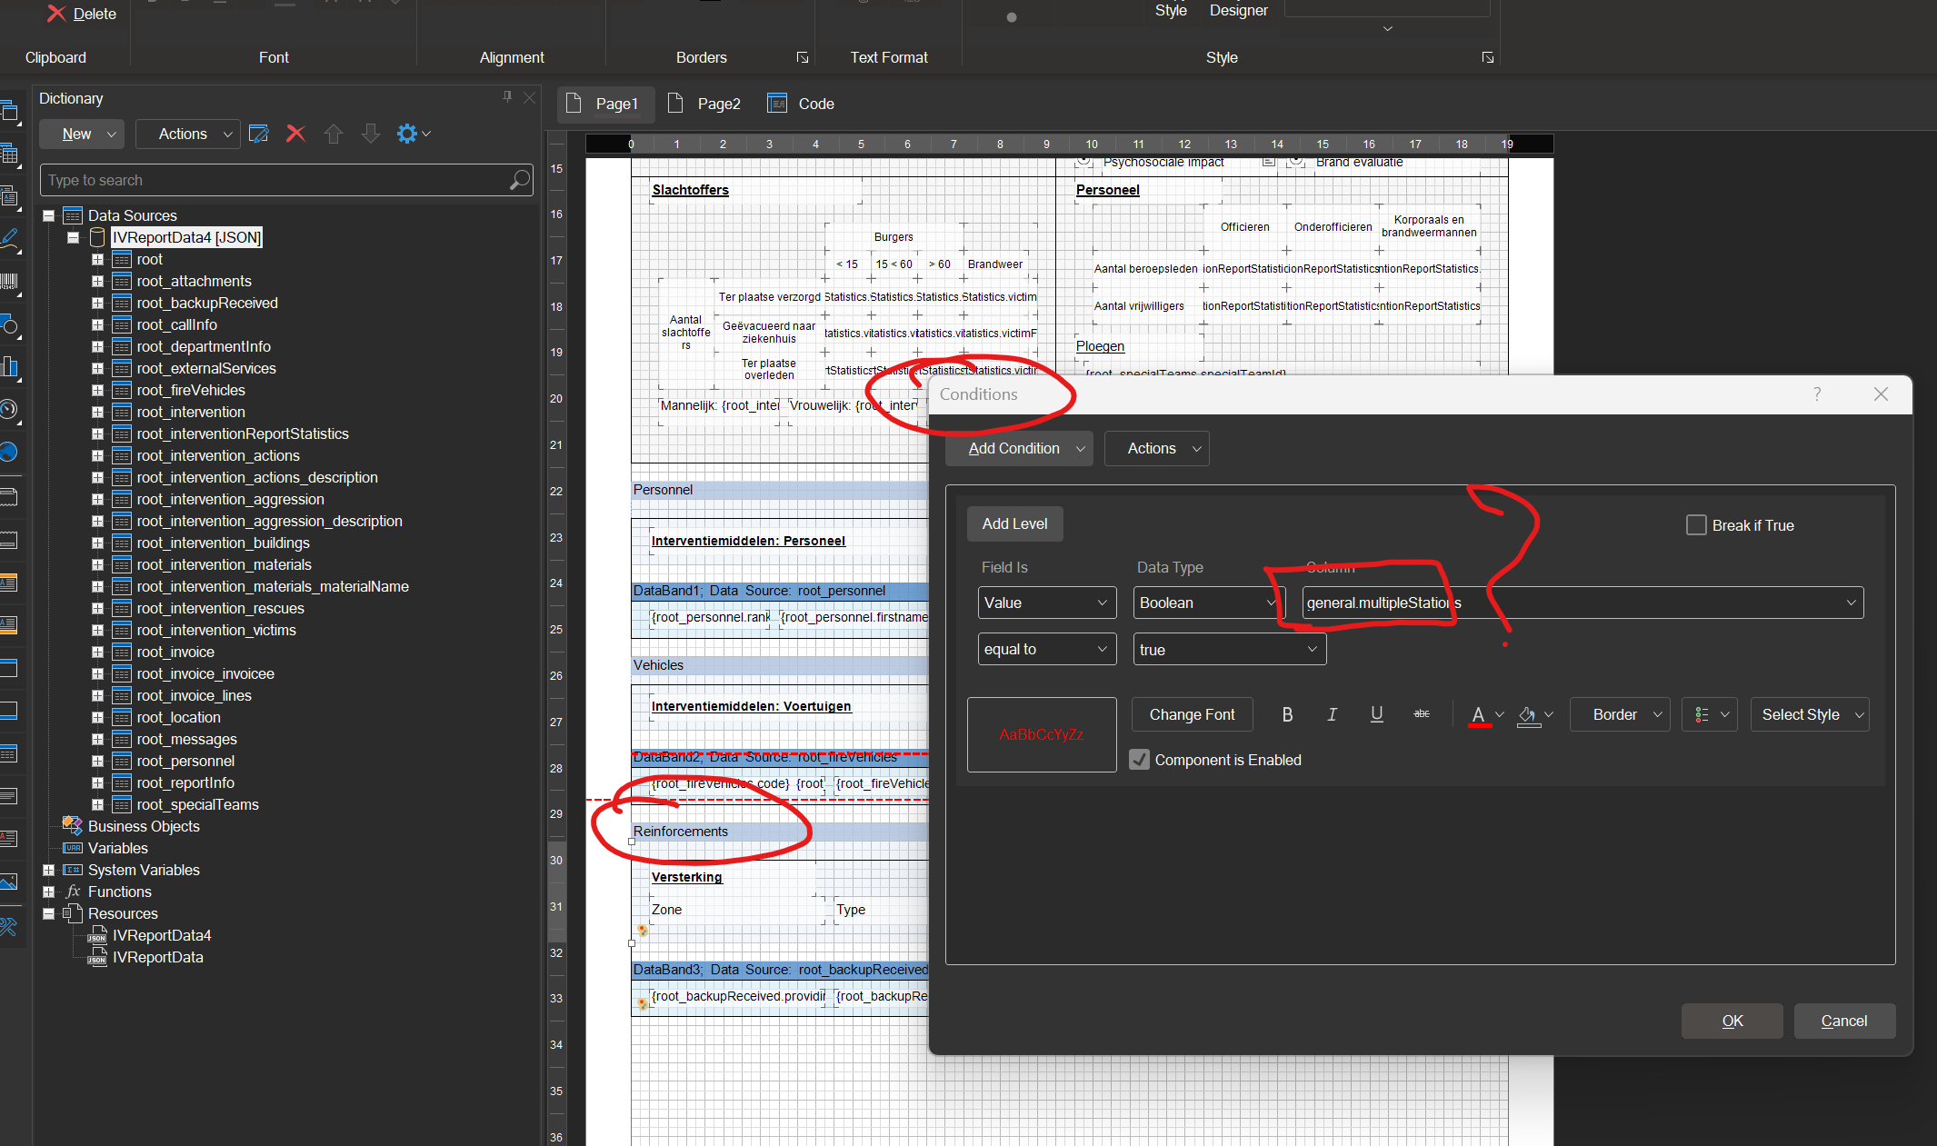Click the Add Level button
Screen dimensions: 1937x1146
(1014, 523)
